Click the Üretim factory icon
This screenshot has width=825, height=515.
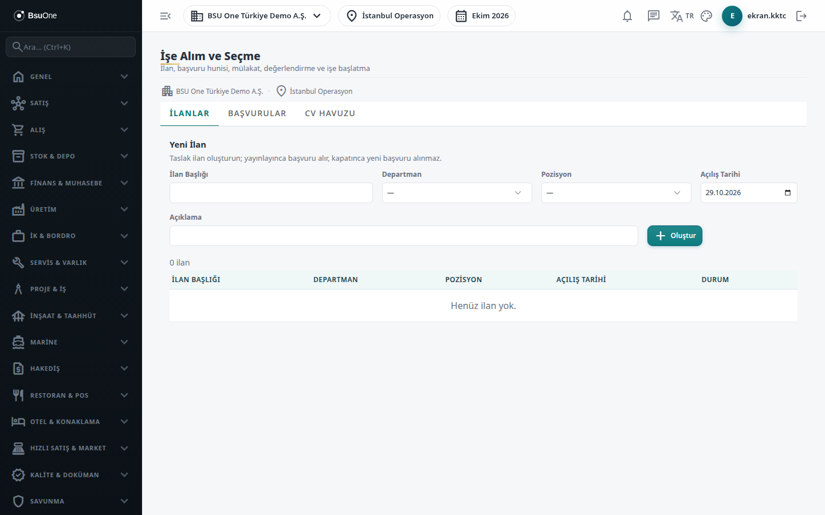pos(18,209)
